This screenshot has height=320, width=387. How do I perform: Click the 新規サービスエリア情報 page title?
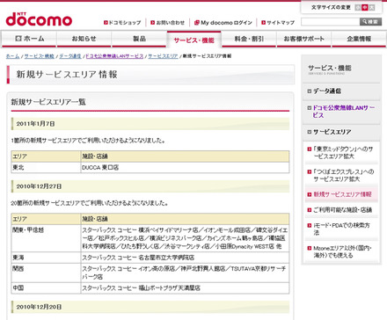tap(67, 75)
